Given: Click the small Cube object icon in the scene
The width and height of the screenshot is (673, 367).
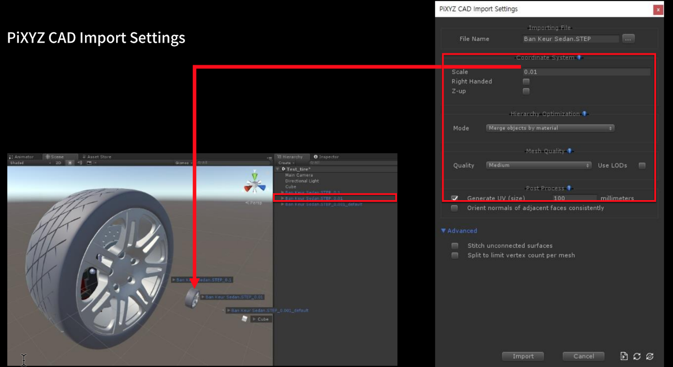Looking at the screenshot, I should tap(244, 319).
